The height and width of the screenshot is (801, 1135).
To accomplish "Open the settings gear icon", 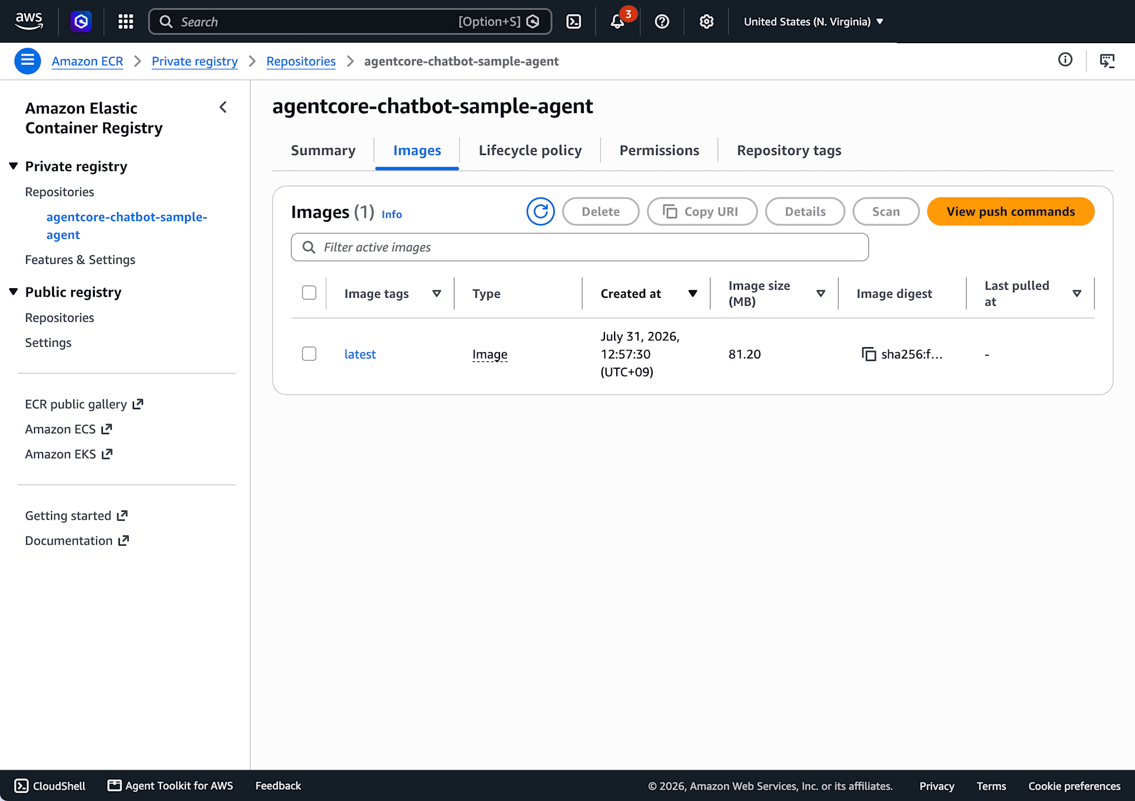I will click(x=706, y=22).
